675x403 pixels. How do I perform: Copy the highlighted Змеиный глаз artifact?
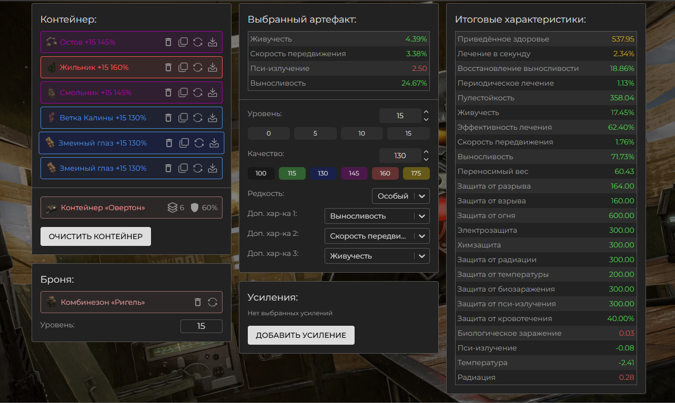[184, 143]
